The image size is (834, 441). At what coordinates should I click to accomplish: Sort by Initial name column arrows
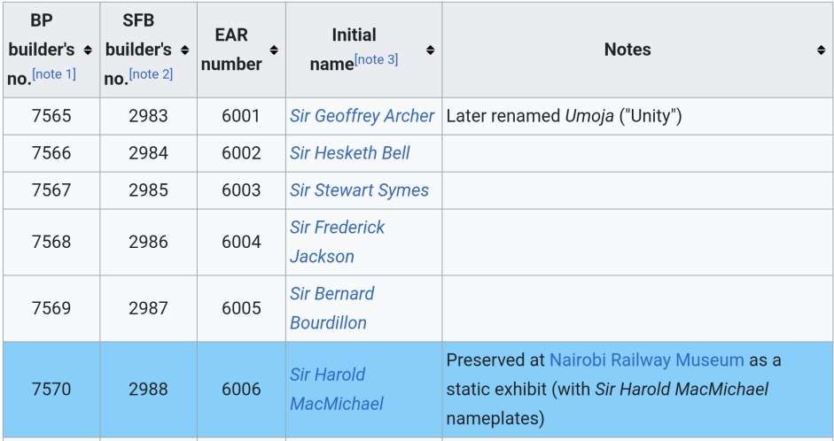[430, 50]
